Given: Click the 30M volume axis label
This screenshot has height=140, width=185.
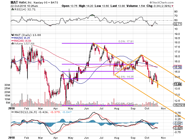Looking at the screenshot, I should point(7,85).
